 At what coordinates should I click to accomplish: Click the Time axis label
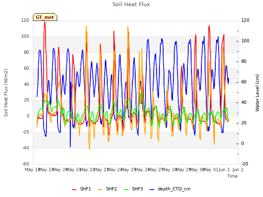pos(233,176)
